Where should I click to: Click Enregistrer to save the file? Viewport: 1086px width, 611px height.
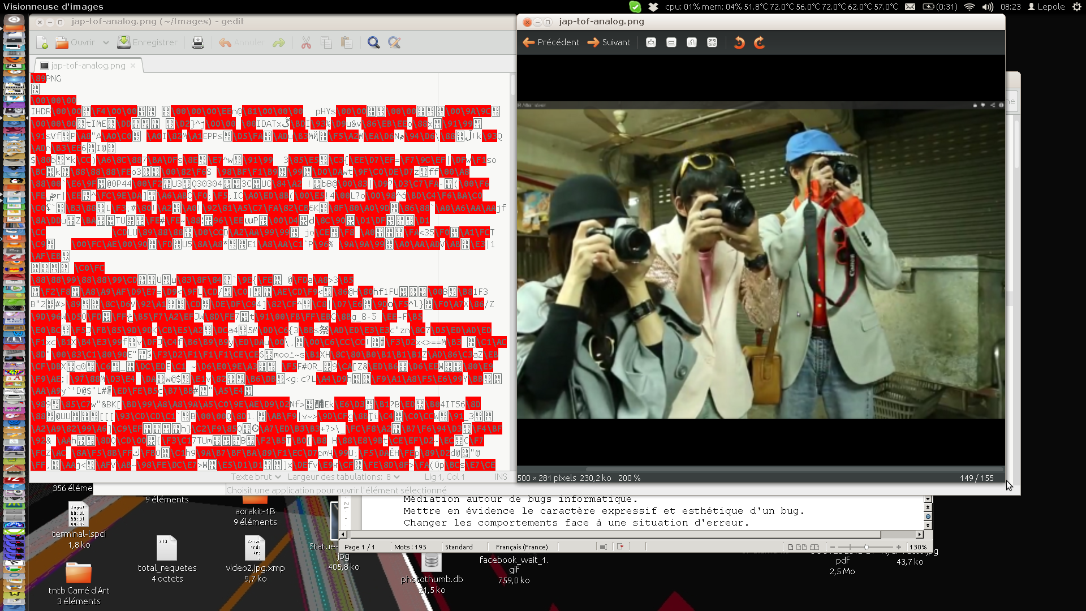147,42
